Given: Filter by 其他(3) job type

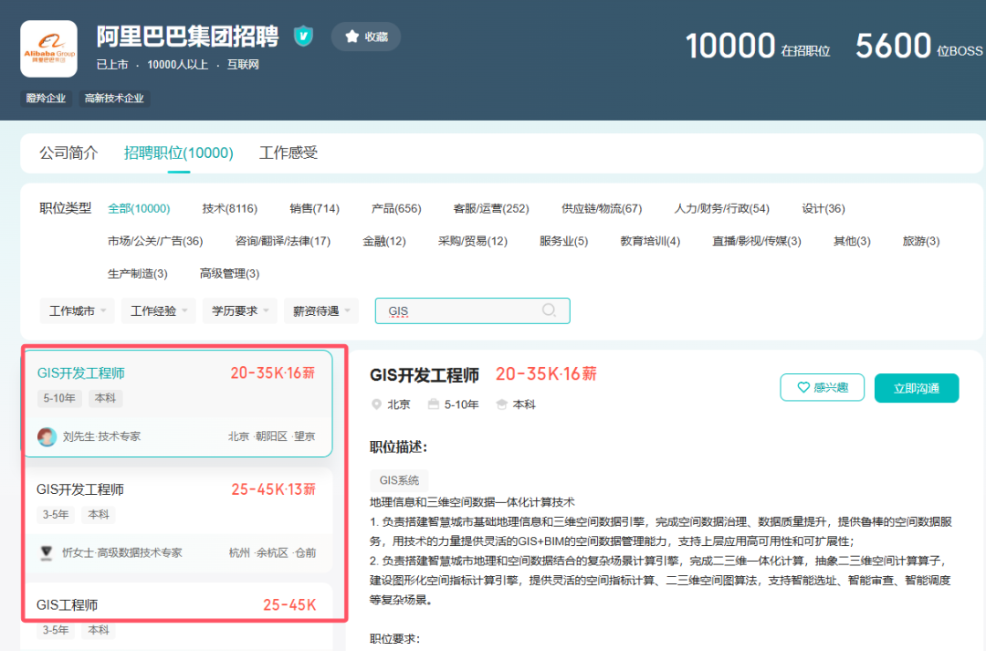Looking at the screenshot, I should point(852,241).
